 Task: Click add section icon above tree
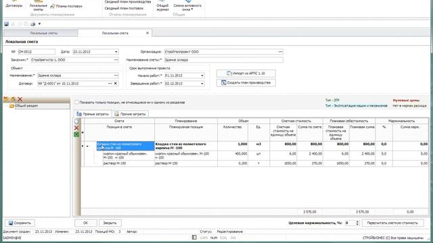point(6,99)
